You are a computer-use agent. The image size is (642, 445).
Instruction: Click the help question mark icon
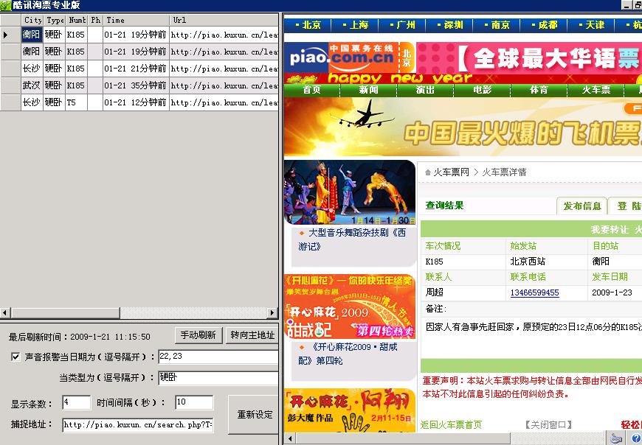click(635, 439)
